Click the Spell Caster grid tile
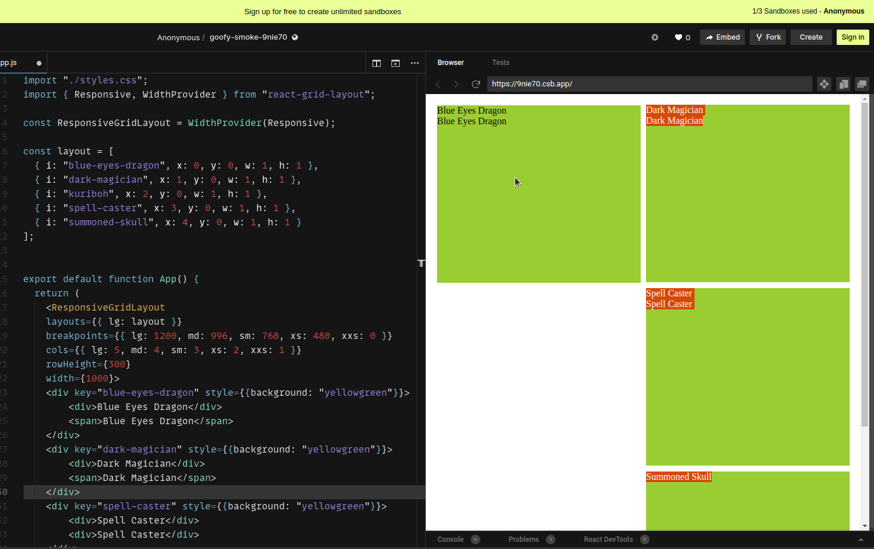The height and width of the screenshot is (549, 874). (748, 377)
